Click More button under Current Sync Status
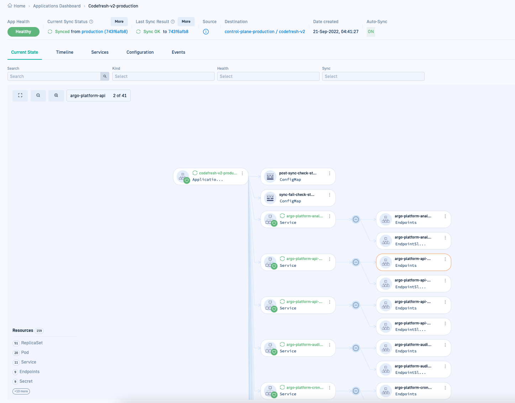Image resolution: width=515 pixels, height=403 pixels. [119, 22]
